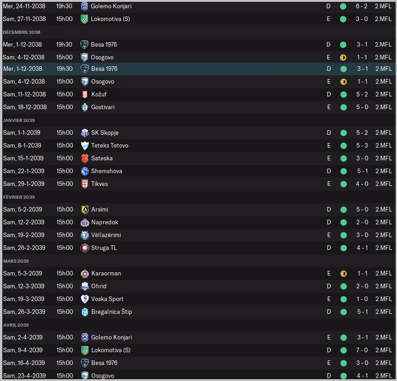Click the Bregalnica Štip crest icon
397x381 pixels.
[84, 312]
